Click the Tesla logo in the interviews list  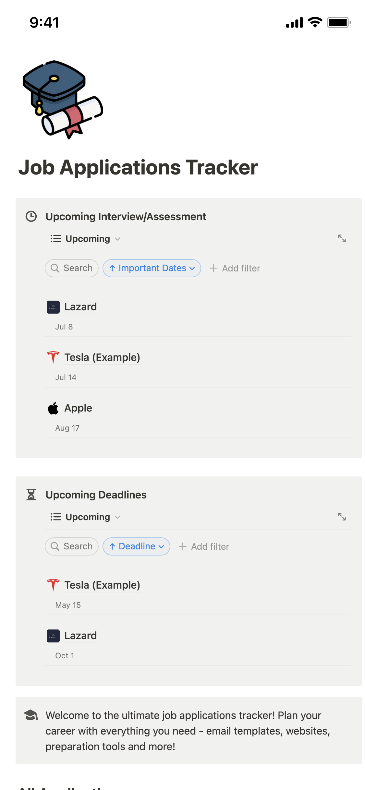(x=53, y=357)
